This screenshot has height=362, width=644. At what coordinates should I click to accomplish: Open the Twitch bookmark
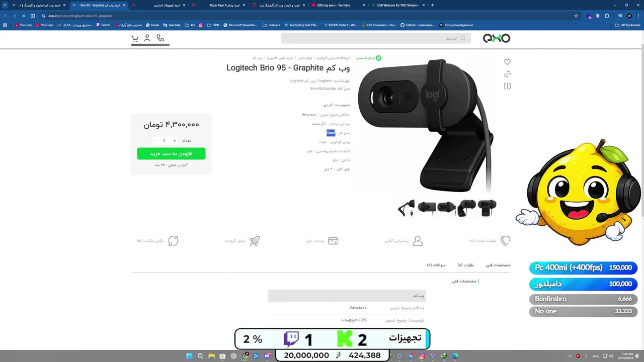pos(103,25)
